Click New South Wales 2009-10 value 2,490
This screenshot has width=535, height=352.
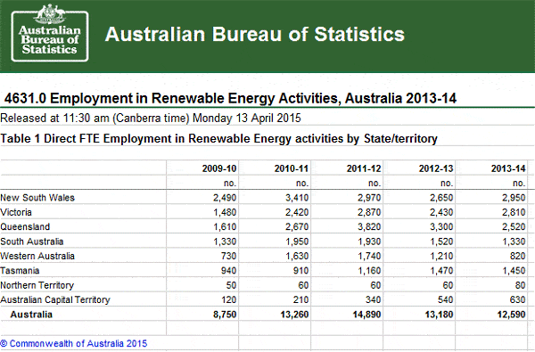225,198
